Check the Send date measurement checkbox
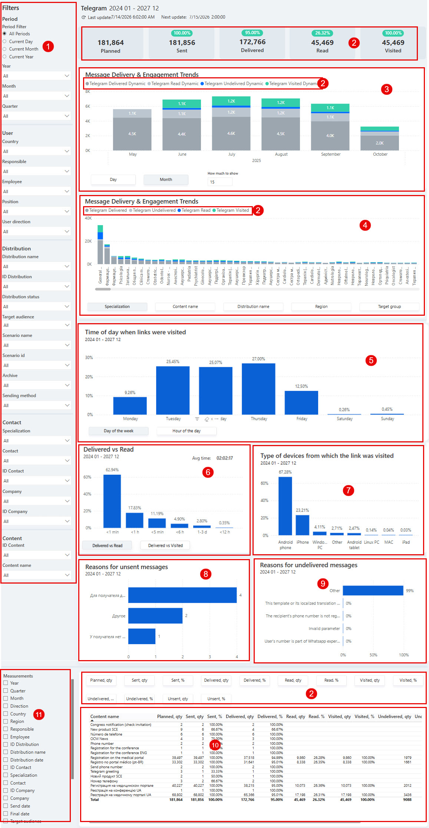Viewport: 429px width, 828px height. [6, 806]
